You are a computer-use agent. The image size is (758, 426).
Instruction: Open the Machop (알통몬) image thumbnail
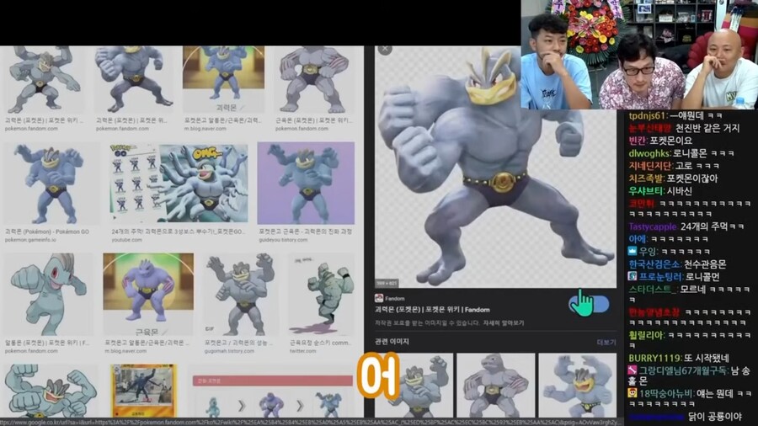[47, 294]
